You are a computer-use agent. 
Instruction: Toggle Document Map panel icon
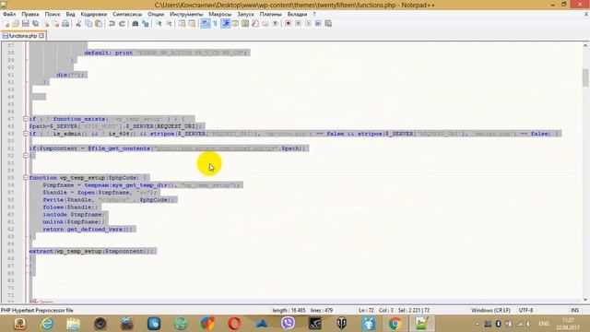[x=245, y=24]
